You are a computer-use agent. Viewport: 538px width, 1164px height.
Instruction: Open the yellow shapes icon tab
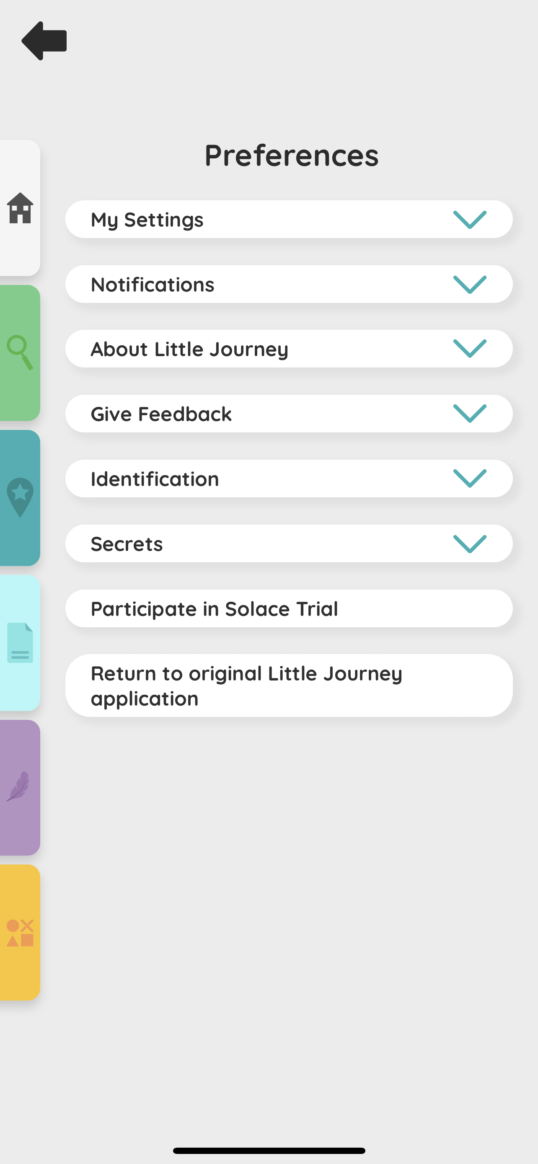click(x=20, y=933)
